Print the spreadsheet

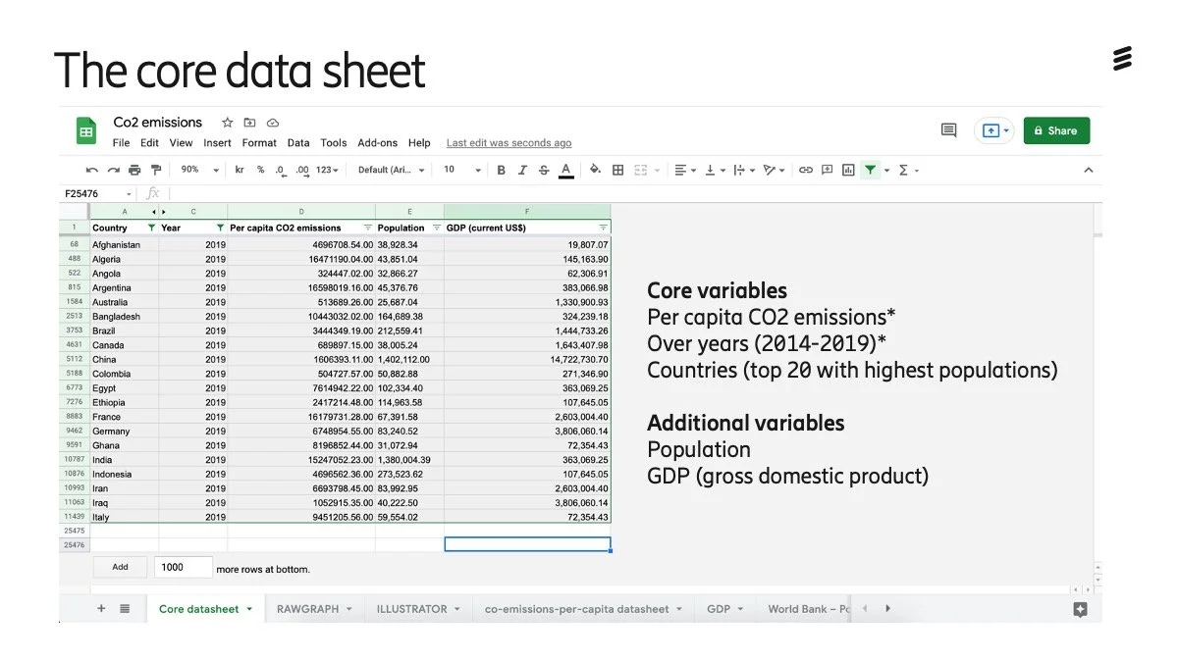pyautogui.click(x=134, y=170)
